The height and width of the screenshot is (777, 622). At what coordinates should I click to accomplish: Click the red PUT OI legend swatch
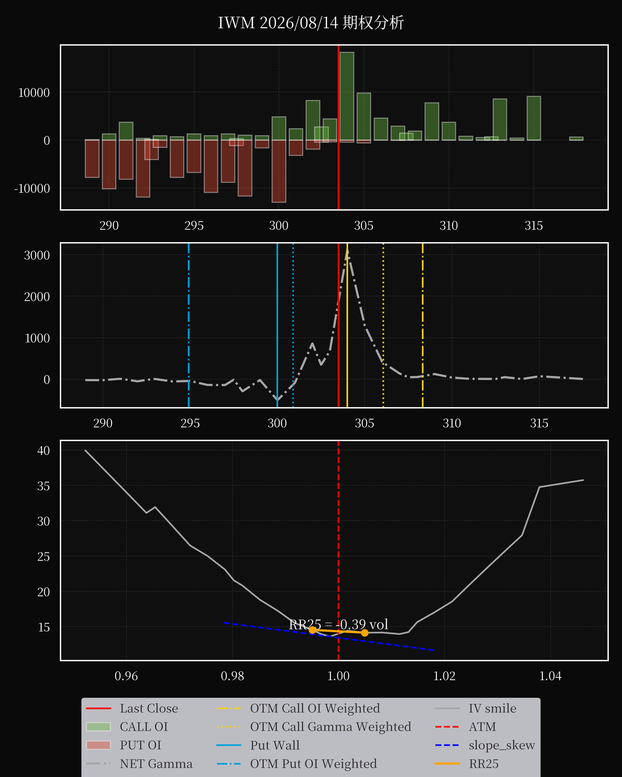(x=98, y=745)
